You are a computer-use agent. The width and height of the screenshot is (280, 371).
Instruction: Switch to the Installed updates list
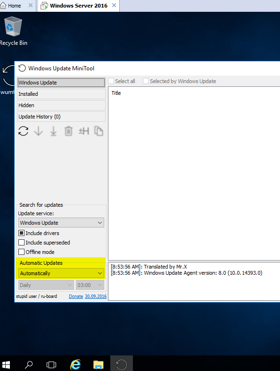coord(61,94)
